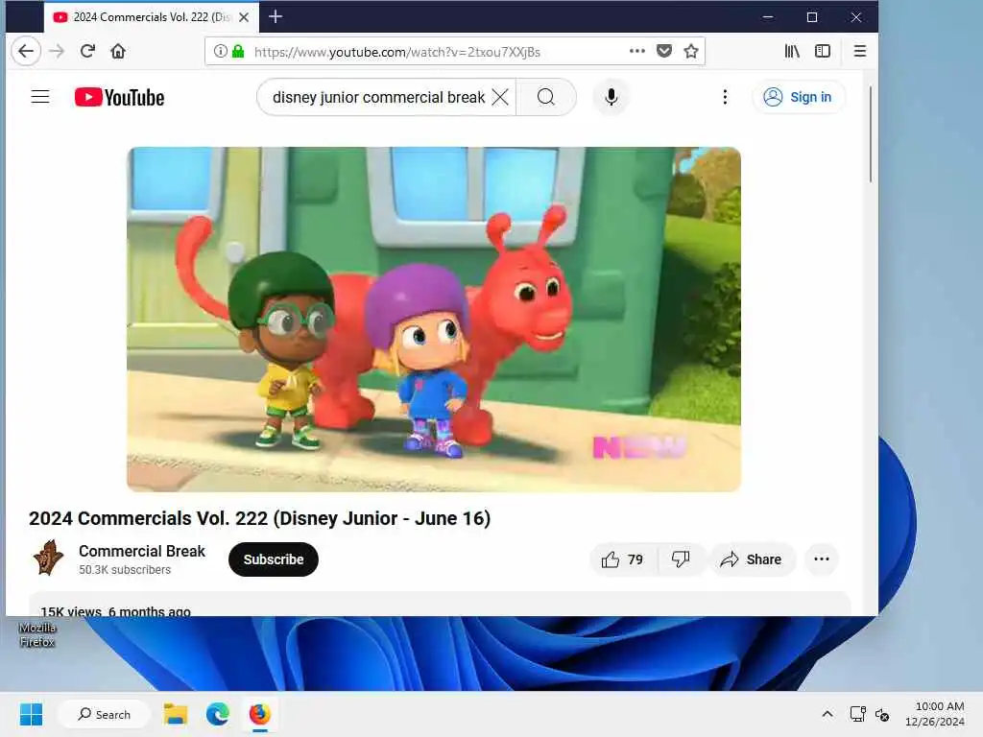Viewport: 983px width, 737px height.
Task: Share this video
Action: pos(751,559)
